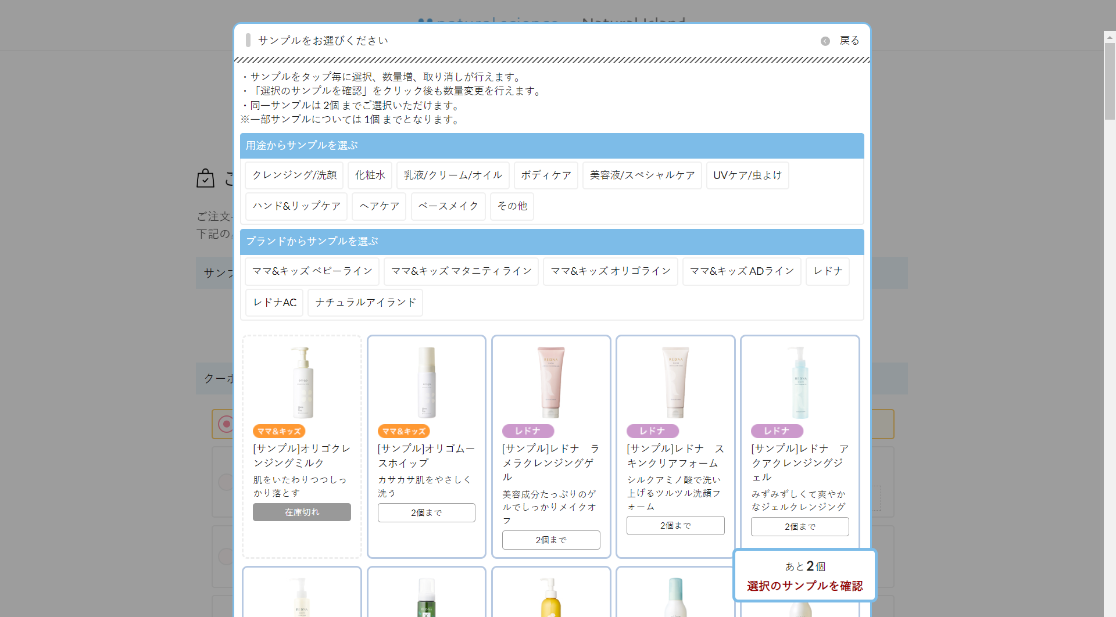Select the red radio button in background page

pos(226,424)
